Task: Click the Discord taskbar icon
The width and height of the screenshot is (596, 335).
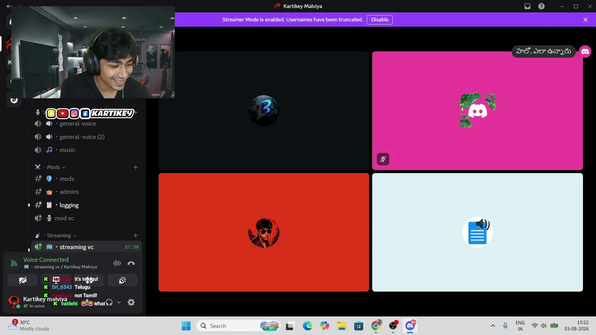Action: pyautogui.click(x=410, y=326)
